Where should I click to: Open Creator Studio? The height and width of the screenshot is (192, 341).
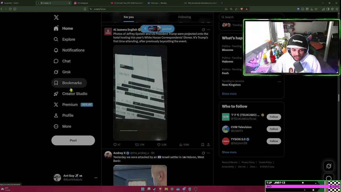70,94
